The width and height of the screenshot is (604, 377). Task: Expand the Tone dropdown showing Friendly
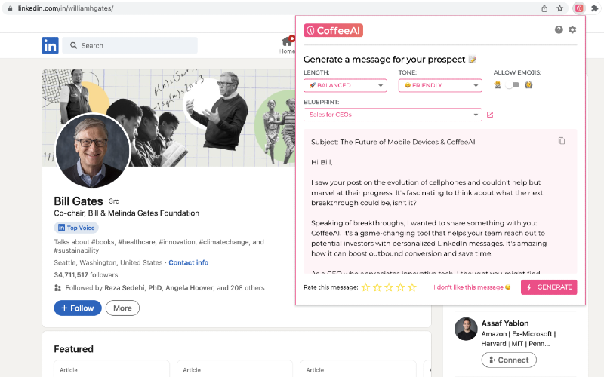pyautogui.click(x=440, y=85)
